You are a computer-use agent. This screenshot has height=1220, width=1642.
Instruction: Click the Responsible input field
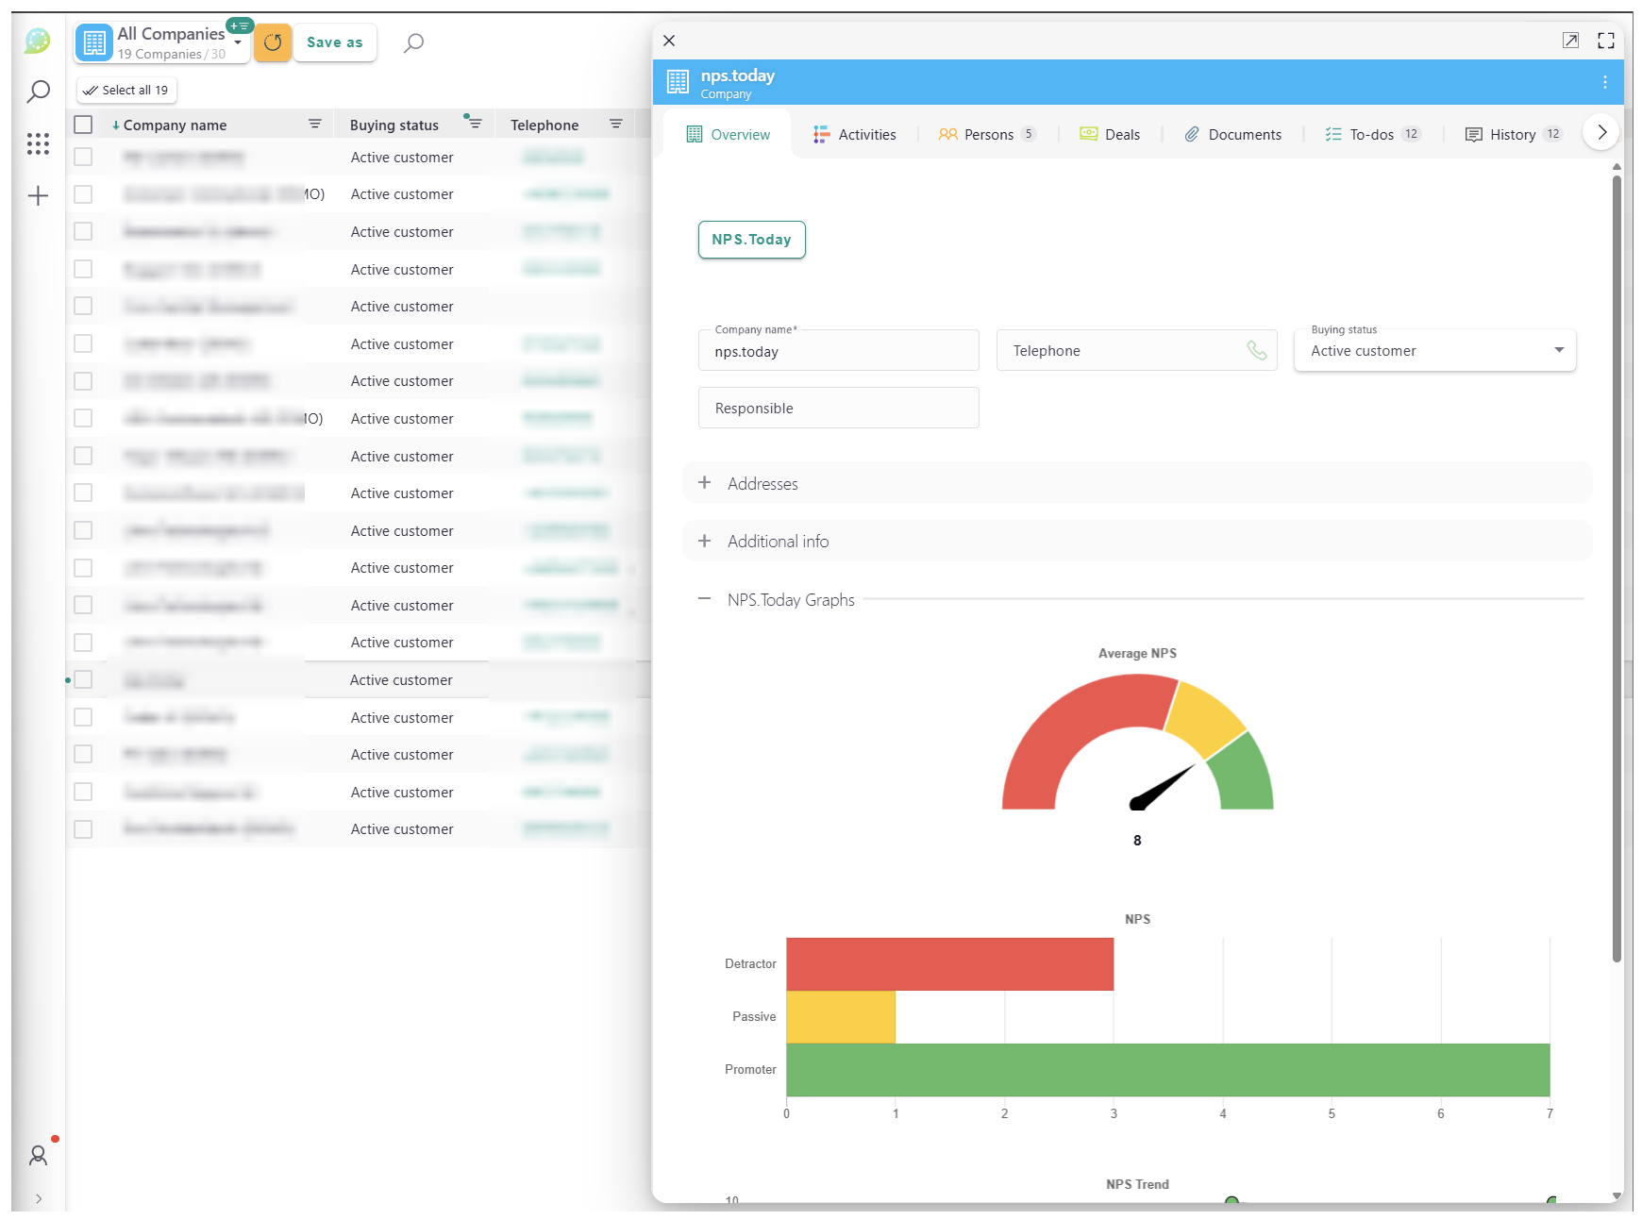838,409
